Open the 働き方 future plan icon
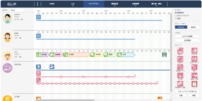 click(x=180, y=51)
